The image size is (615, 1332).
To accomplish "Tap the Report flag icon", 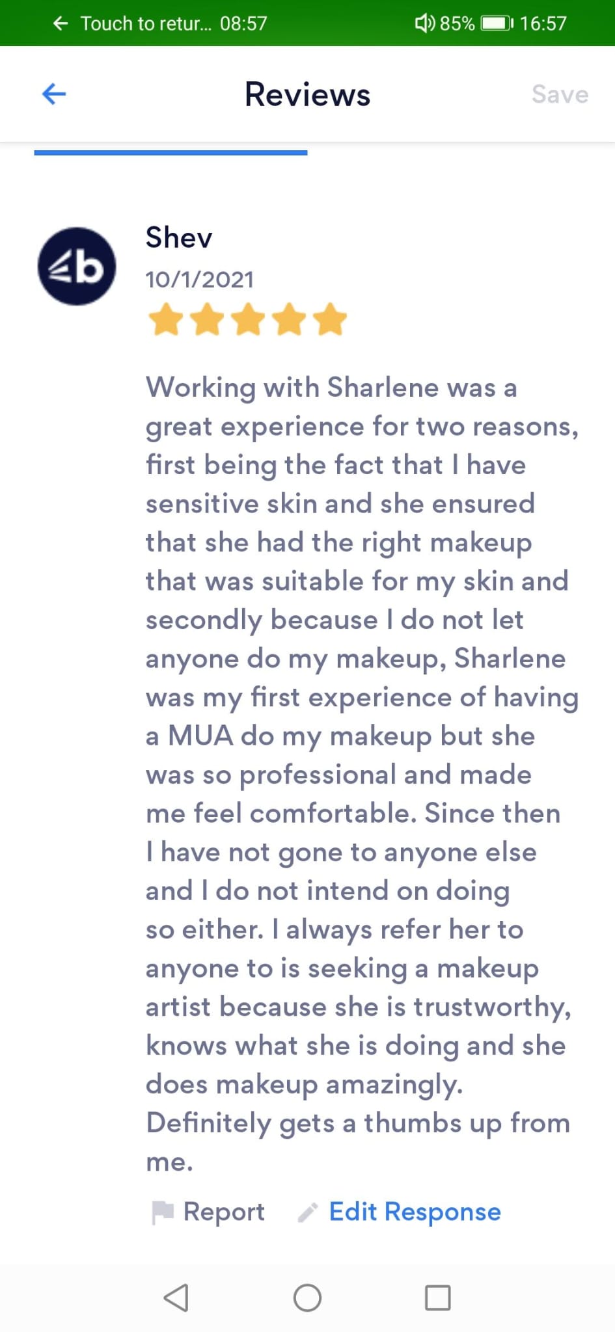I will coord(162,1212).
